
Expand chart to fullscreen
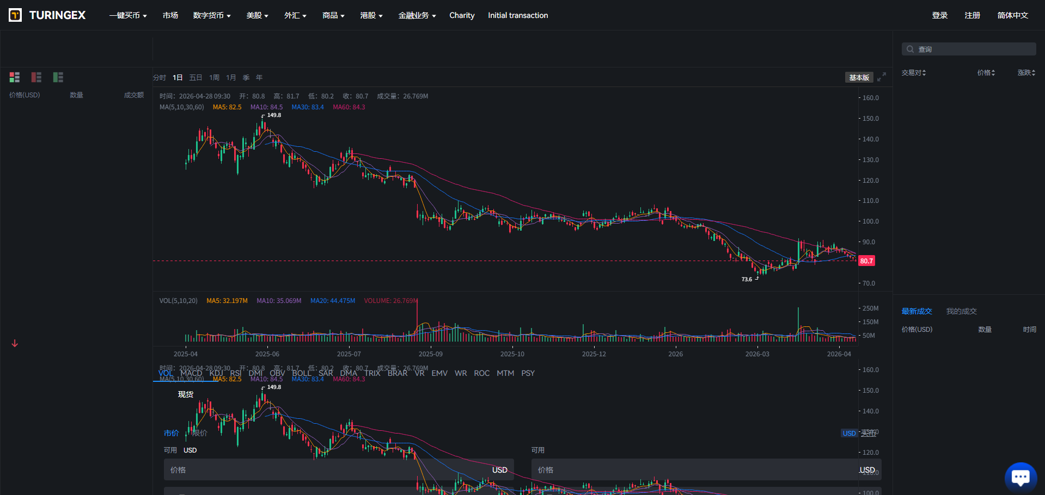(x=882, y=77)
